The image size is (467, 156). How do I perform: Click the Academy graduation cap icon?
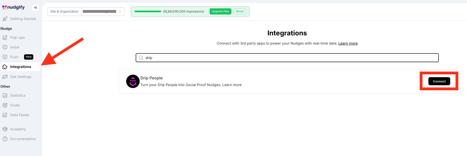5,129
